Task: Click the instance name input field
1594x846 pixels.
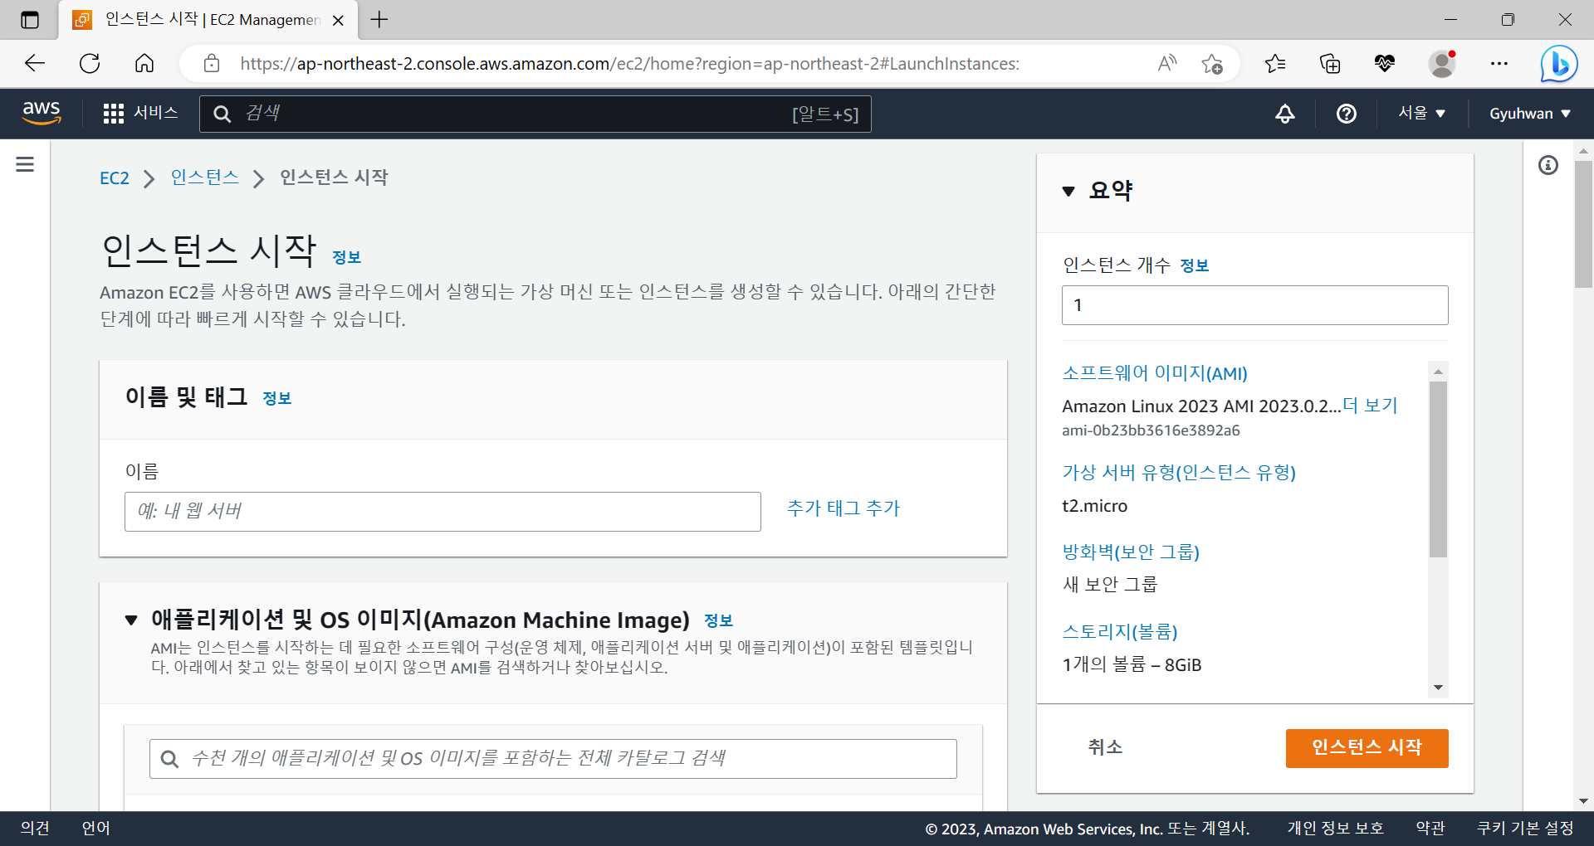Action: [x=443, y=512]
